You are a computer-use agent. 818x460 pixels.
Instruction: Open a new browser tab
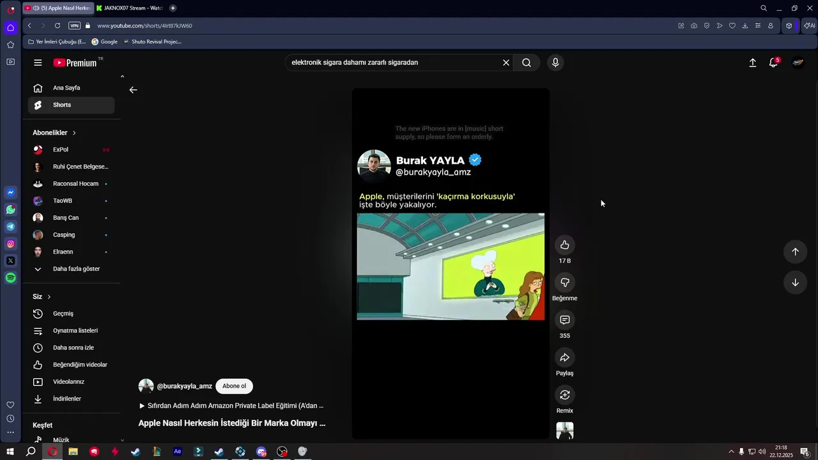tap(173, 8)
